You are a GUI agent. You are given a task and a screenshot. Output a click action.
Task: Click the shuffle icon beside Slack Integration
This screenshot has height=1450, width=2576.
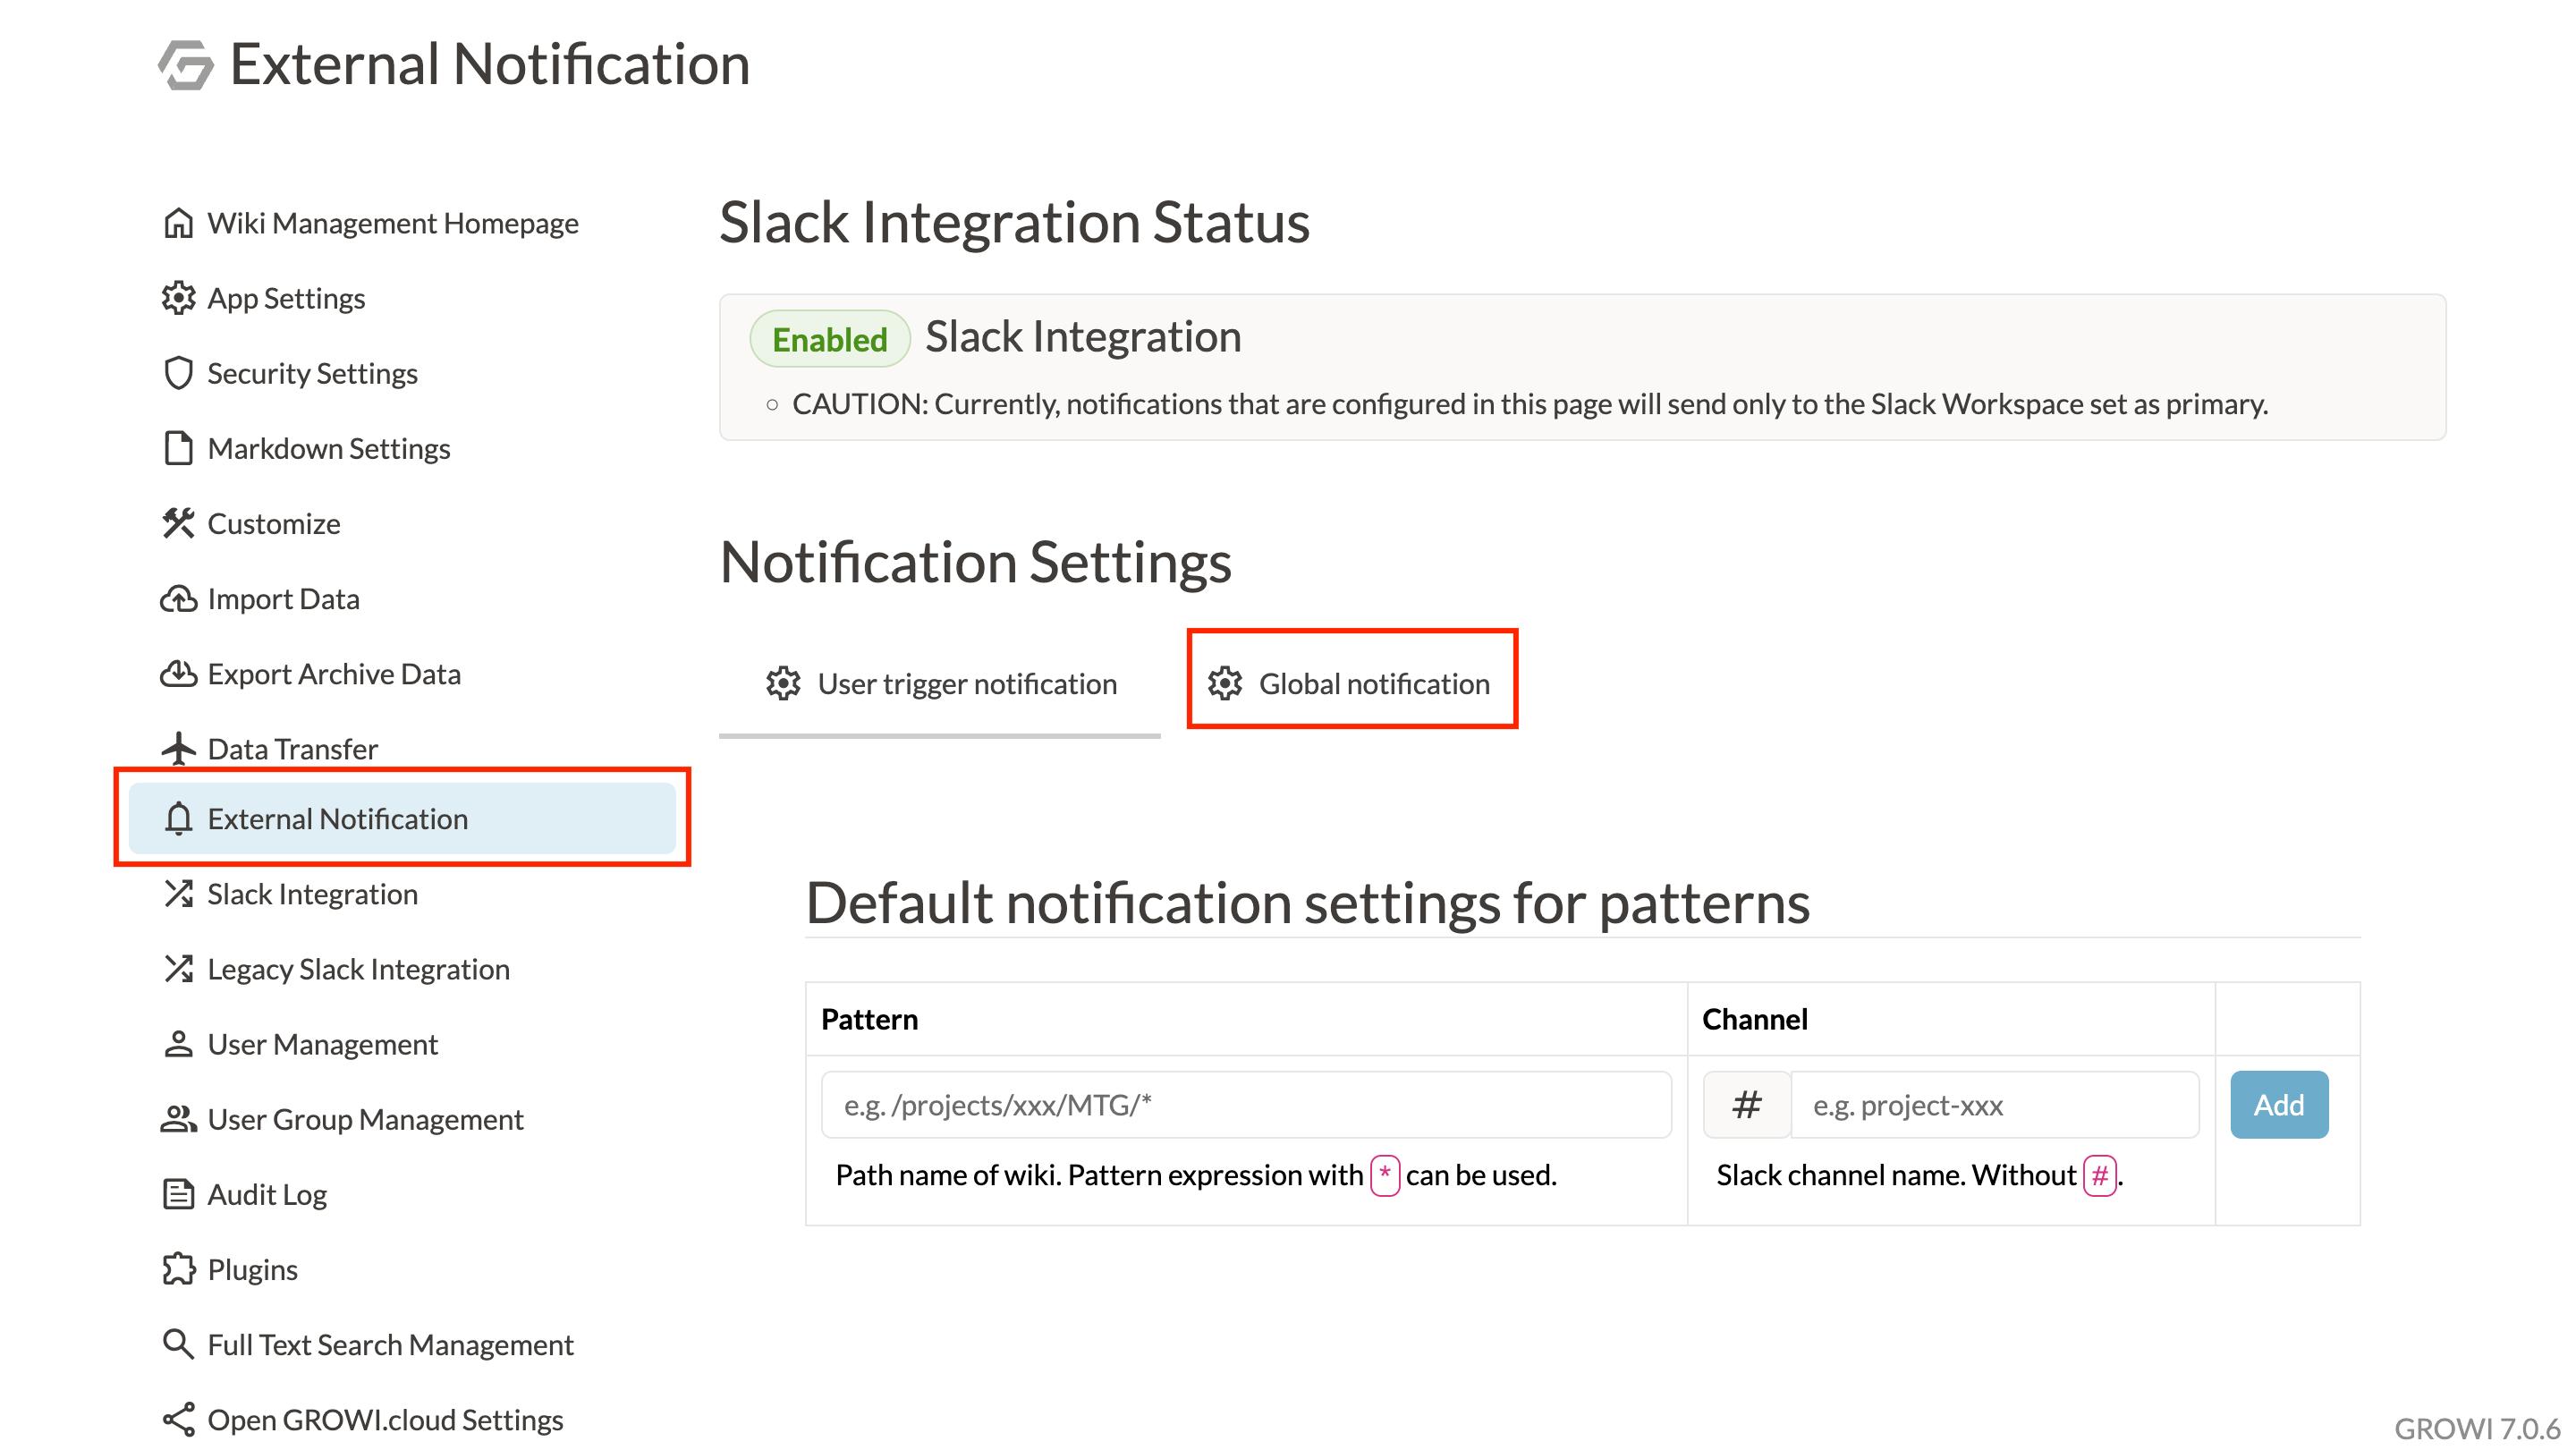(178, 894)
